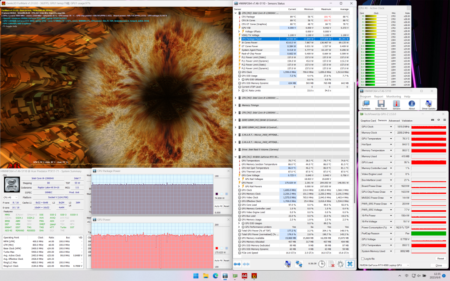The height and width of the screenshot is (281, 450).
Task: Open the Sensors thermometer icon in HWiNFO64
Action: [x=396, y=103]
